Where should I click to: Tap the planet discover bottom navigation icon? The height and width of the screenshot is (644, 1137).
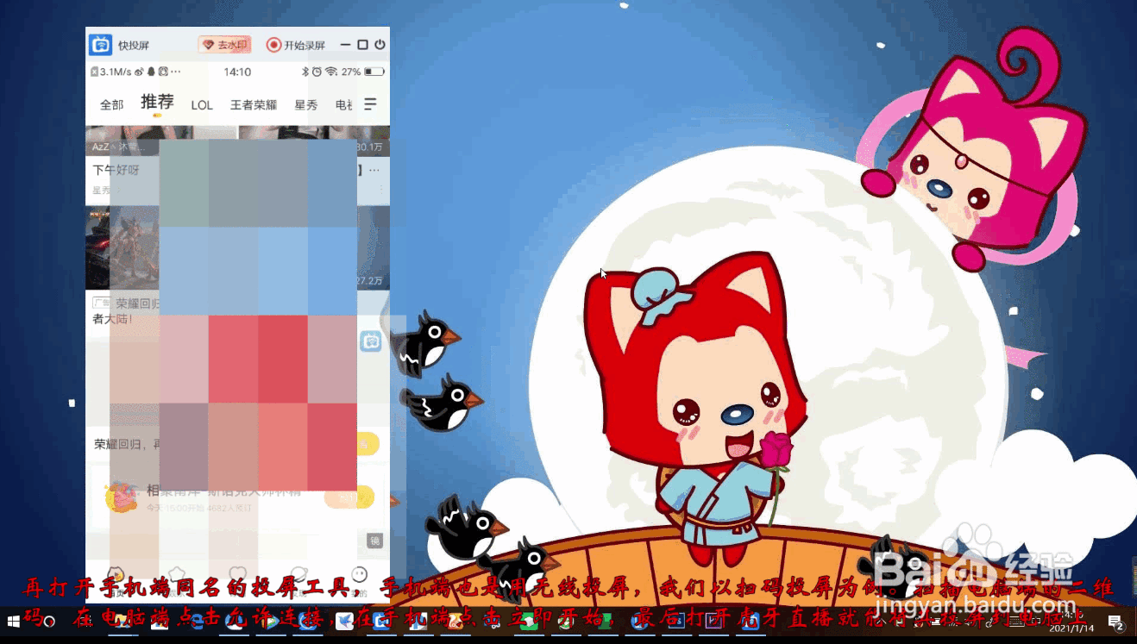[298, 575]
